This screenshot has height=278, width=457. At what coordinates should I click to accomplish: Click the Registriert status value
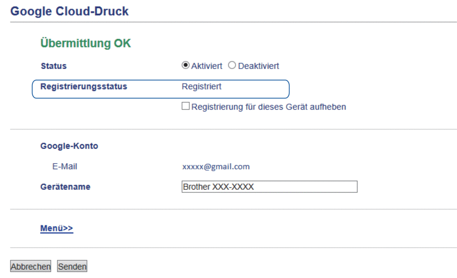point(201,86)
